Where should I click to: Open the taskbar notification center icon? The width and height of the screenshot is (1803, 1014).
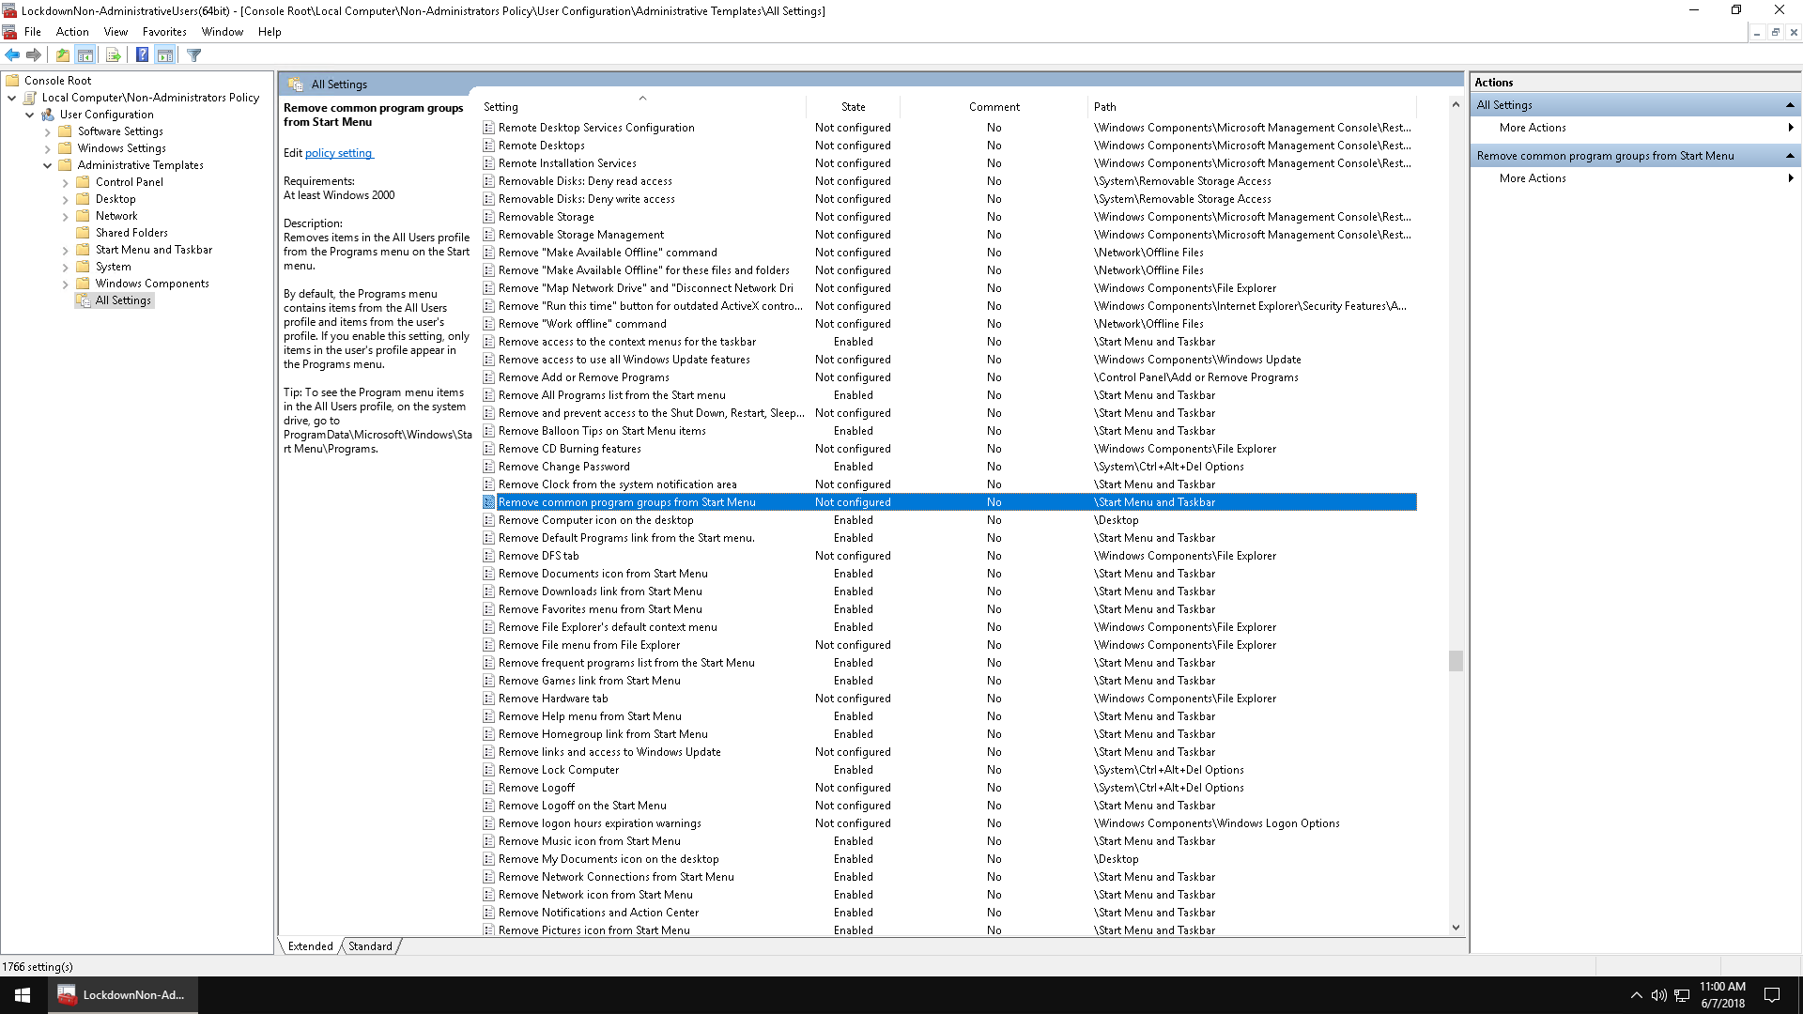(1772, 994)
